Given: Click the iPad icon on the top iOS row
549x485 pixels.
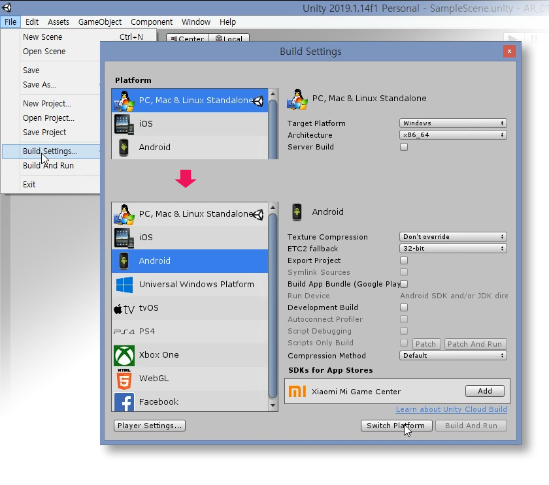Looking at the screenshot, I should coord(124,124).
